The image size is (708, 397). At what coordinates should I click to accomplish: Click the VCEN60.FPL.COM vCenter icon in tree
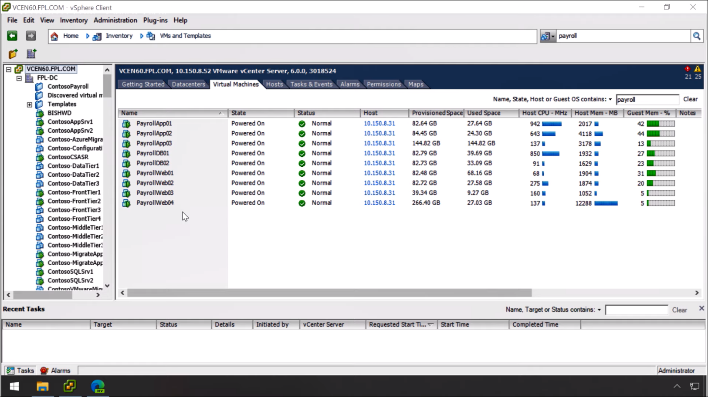[19, 69]
